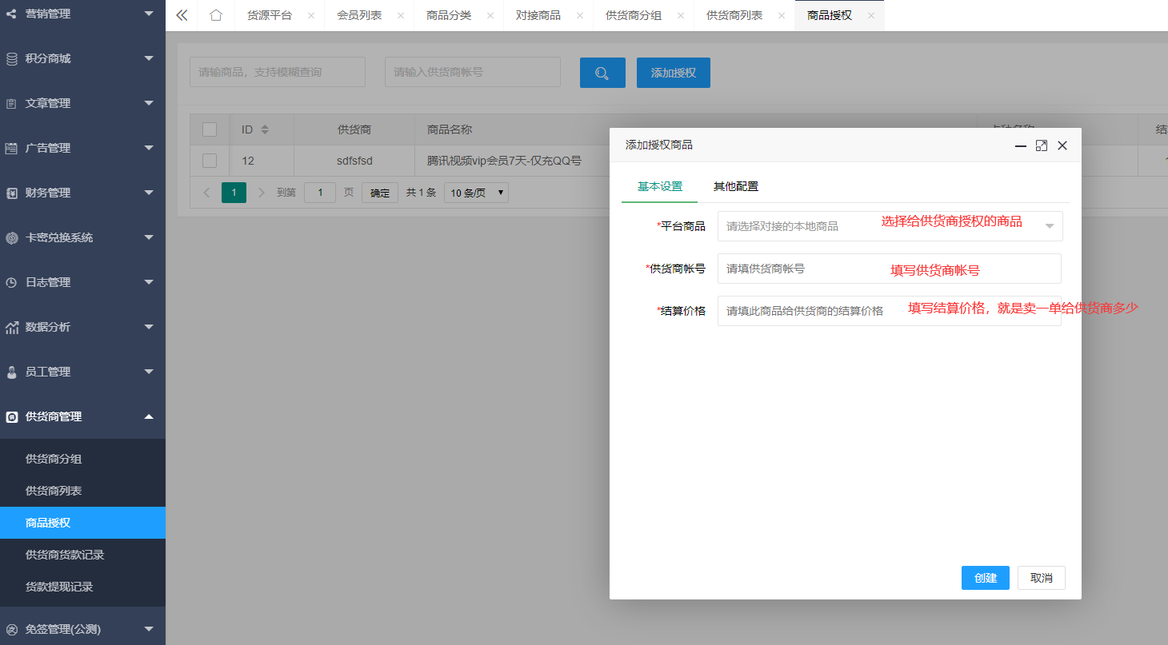1168x645 pixels.
Task: Click the 员工管理 person icon
Action: tap(11, 372)
